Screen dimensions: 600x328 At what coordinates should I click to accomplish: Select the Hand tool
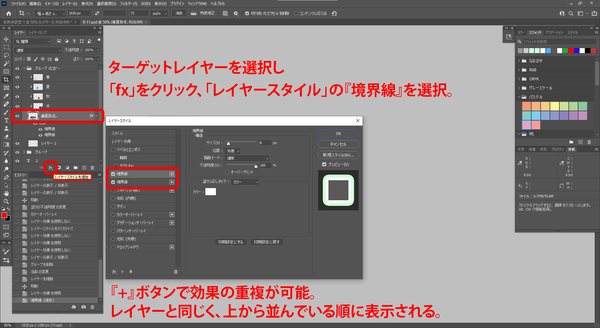coord(6,193)
